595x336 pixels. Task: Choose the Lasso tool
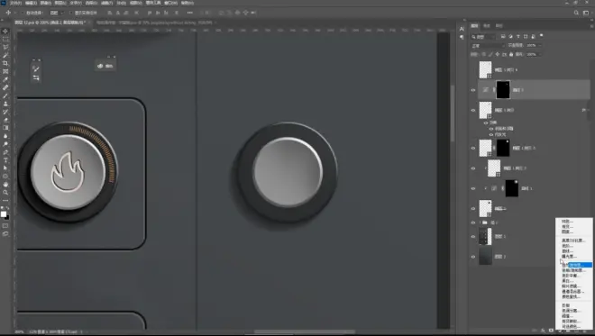5,47
